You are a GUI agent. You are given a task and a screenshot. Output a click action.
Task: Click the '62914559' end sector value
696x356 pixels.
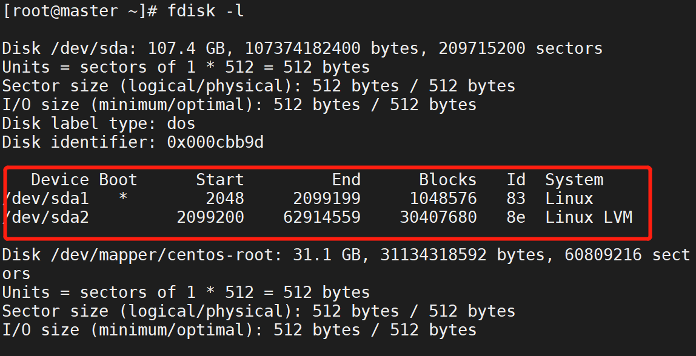point(322,217)
